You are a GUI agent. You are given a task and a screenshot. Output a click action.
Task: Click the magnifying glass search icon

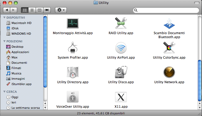[x=136, y=10]
